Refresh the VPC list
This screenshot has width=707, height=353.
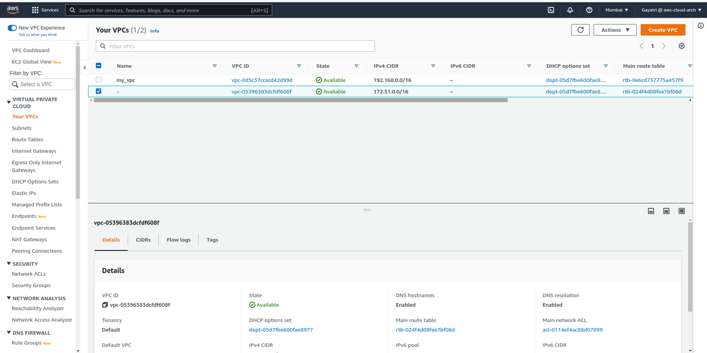click(580, 30)
